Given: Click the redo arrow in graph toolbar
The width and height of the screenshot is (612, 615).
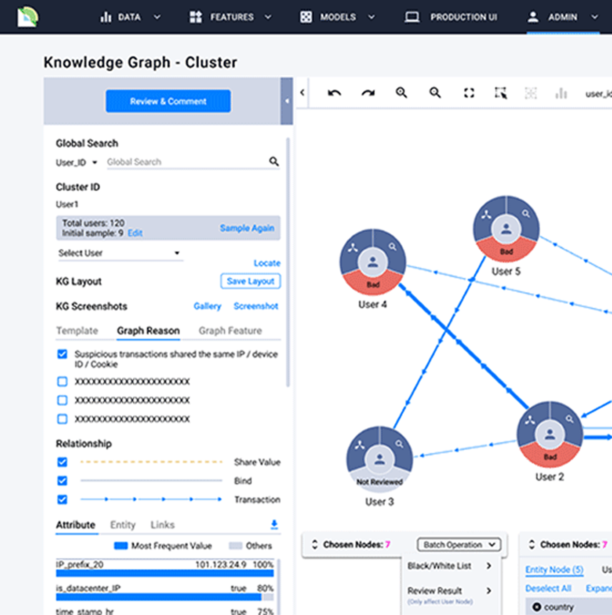Looking at the screenshot, I should [368, 93].
